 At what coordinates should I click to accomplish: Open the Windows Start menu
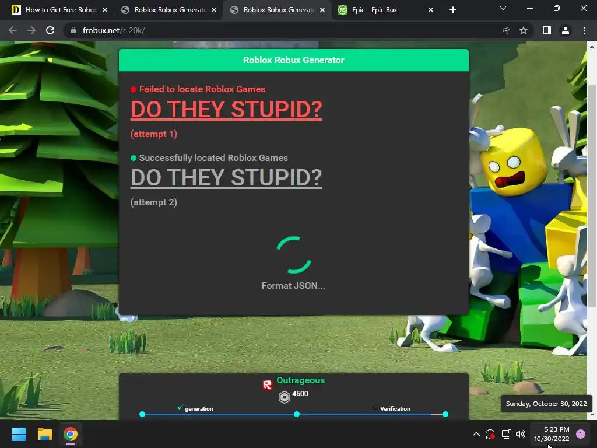pos(19,434)
